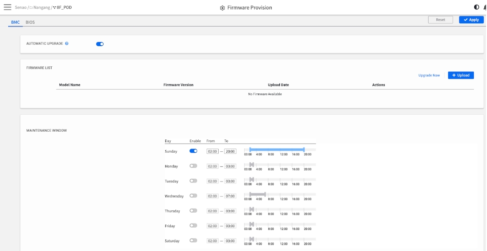The height and width of the screenshot is (251, 487).
Task: Click the Automatic Upgrade help icon
Action: (67, 43)
